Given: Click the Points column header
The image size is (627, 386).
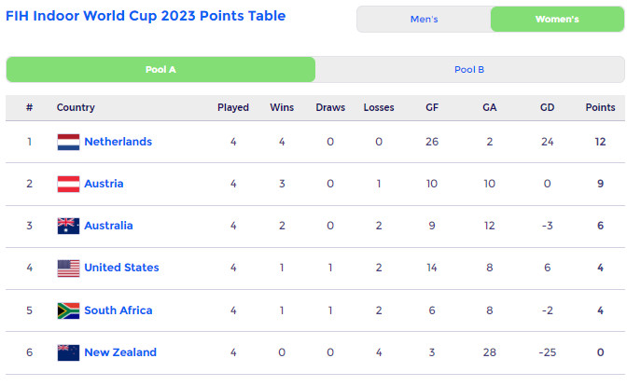Looking at the screenshot, I should coord(600,107).
